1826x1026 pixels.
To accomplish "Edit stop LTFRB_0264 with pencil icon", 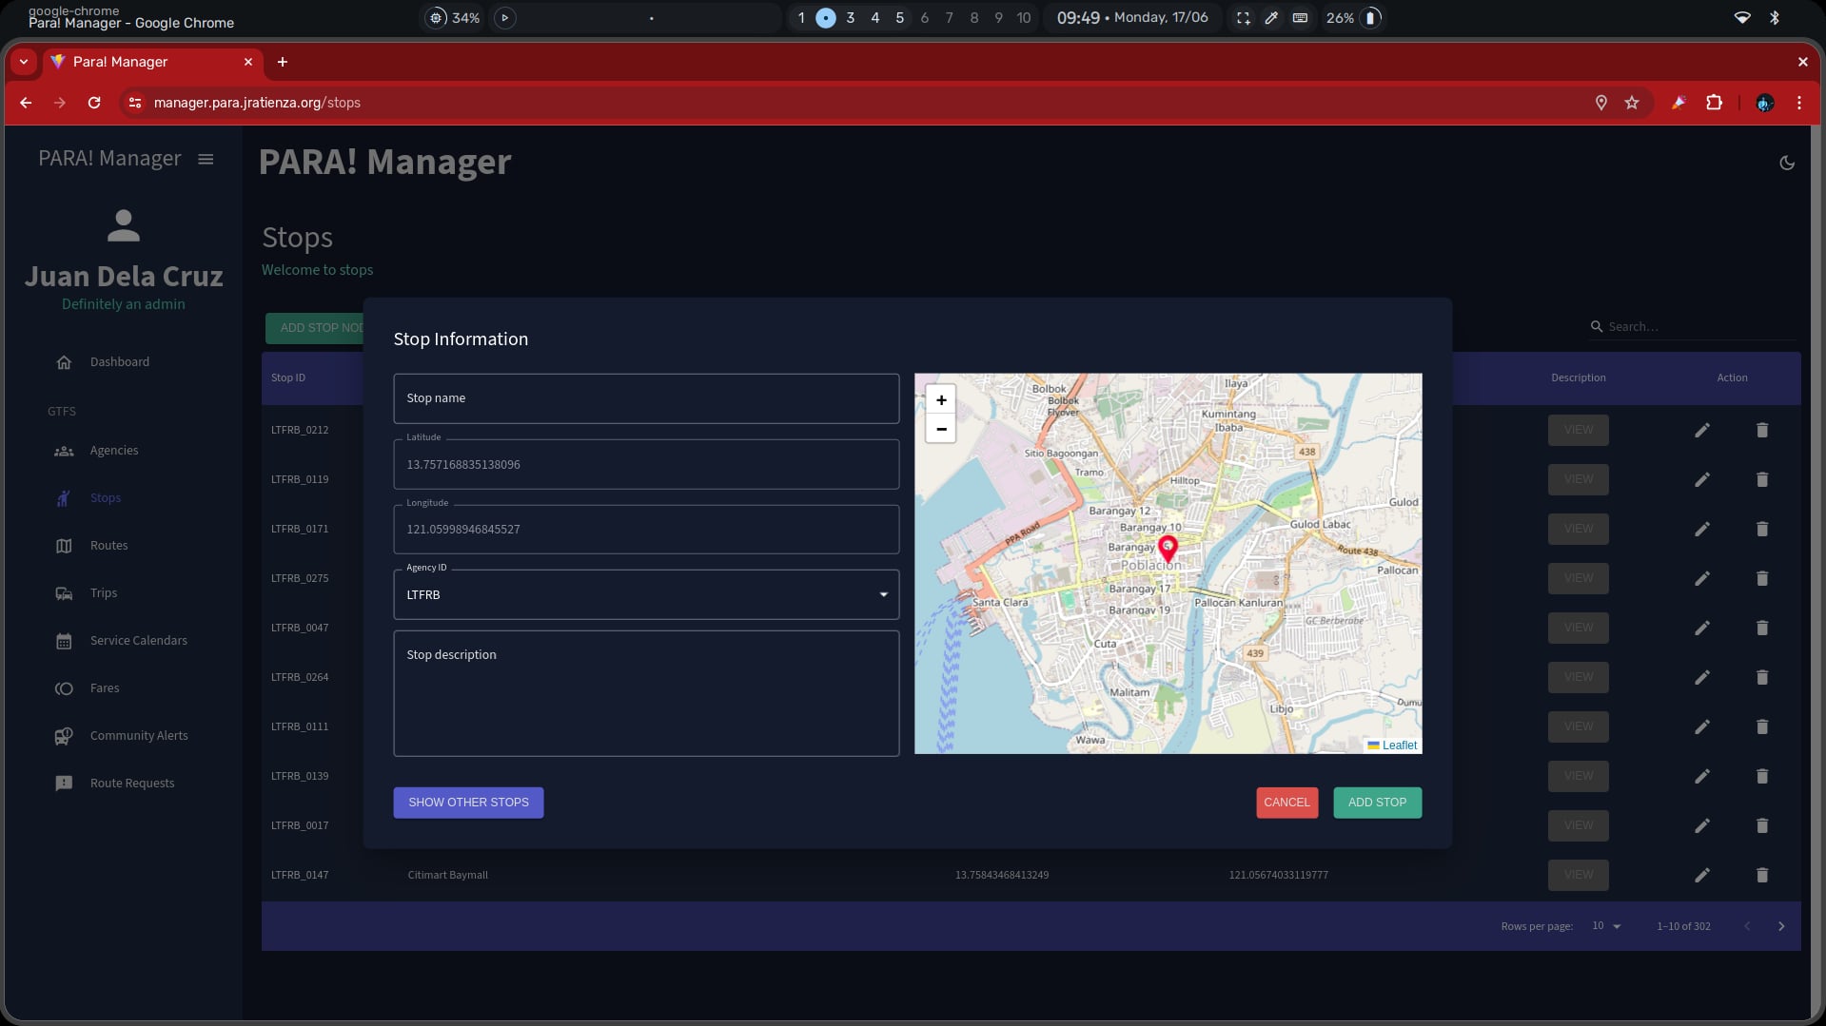I will (1701, 678).
